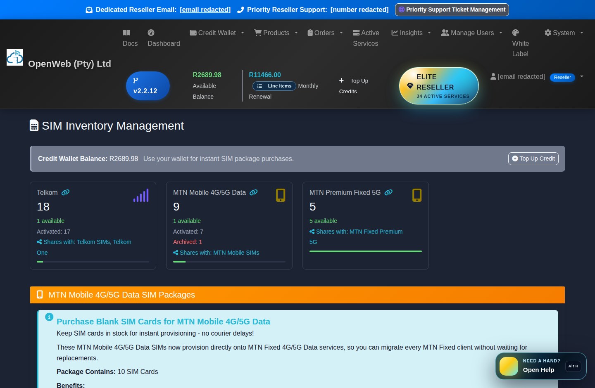Click the Open Help widget

[541, 366]
